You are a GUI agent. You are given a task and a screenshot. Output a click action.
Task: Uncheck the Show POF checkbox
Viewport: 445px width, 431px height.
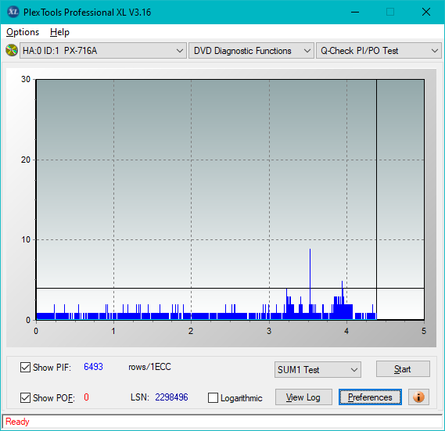pos(25,398)
